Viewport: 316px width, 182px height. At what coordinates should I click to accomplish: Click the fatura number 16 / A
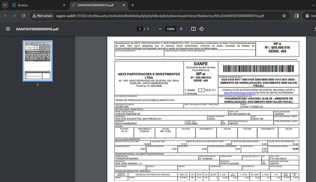point(124,131)
